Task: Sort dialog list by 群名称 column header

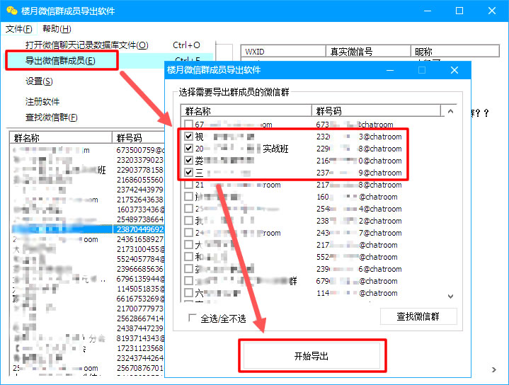Action: point(246,110)
